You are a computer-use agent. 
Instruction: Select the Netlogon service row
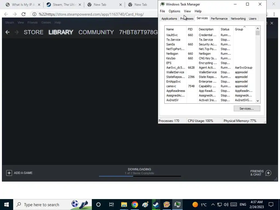(x=210, y=54)
